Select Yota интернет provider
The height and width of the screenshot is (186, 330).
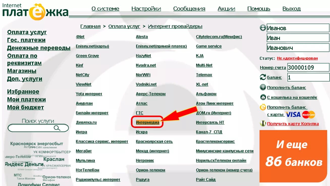point(89,94)
